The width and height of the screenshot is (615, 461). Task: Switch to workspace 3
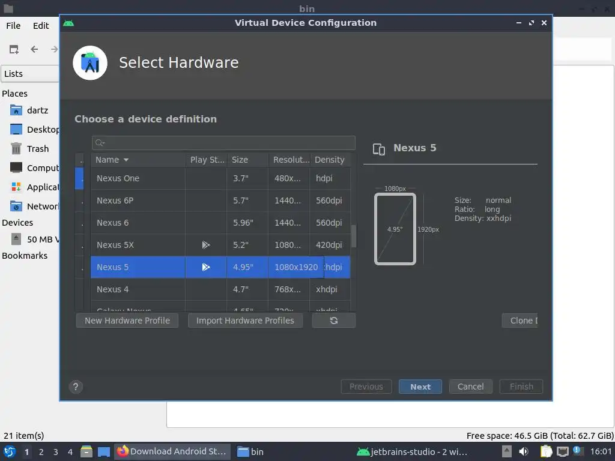click(56, 452)
